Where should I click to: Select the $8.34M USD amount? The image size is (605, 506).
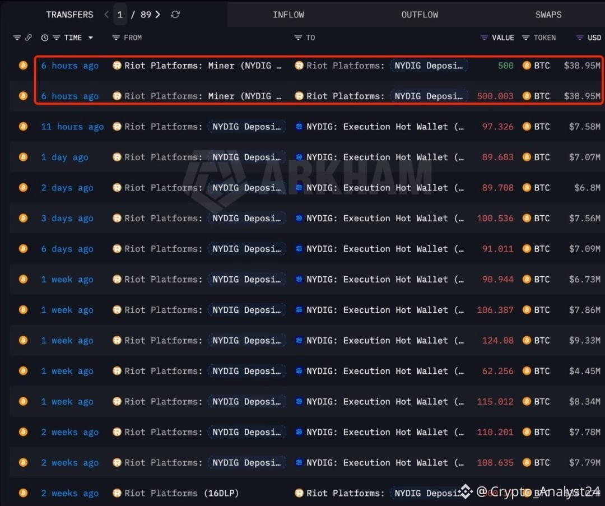tap(584, 401)
